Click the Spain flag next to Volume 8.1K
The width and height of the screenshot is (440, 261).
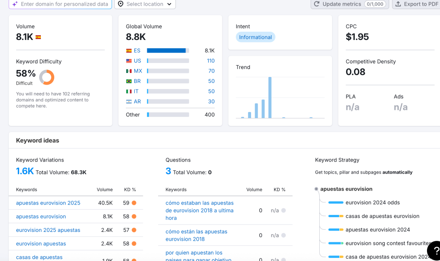[38, 37]
